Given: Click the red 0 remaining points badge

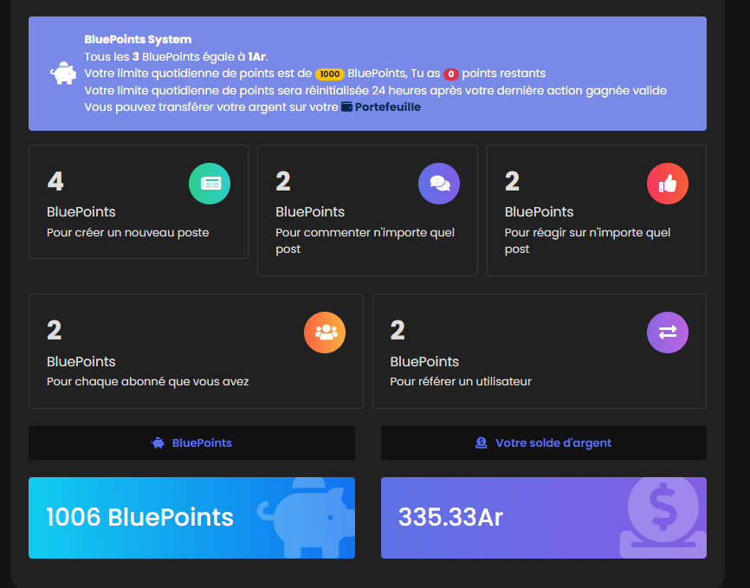Looking at the screenshot, I should click(450, 74).
